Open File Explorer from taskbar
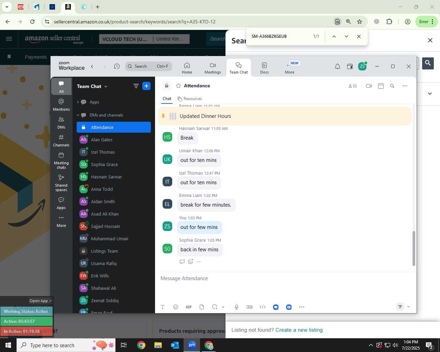 (158, 345)
